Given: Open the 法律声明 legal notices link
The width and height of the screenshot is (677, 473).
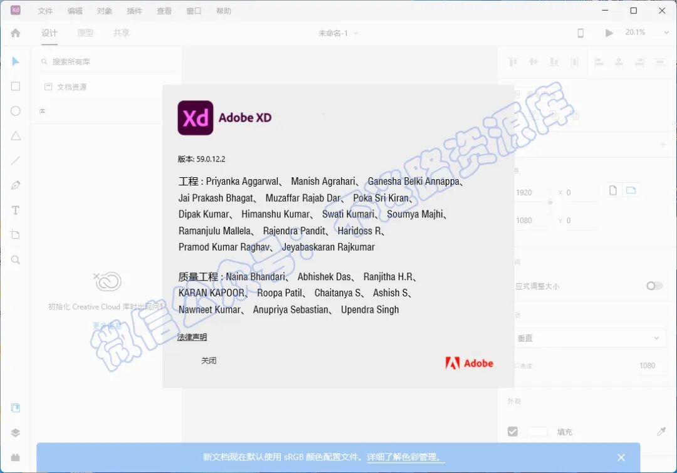Looking at the screenshot, I should point(192,337).
